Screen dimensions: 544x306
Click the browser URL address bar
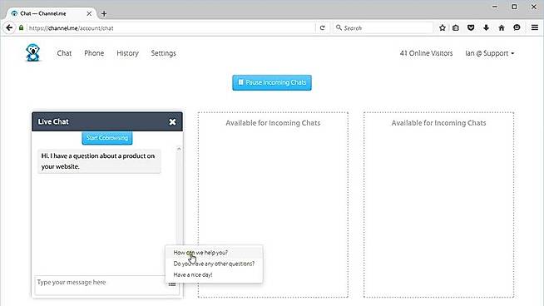click(x=171, y=27)
